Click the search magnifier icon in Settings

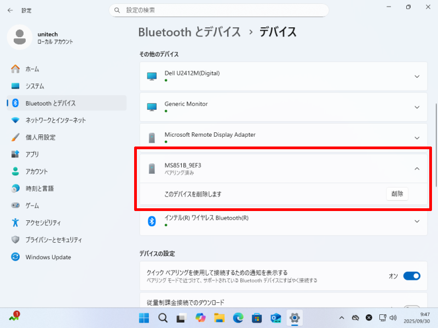[x=118, y=10]
